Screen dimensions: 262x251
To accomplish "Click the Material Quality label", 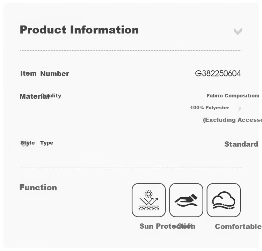I will point(41,96).
